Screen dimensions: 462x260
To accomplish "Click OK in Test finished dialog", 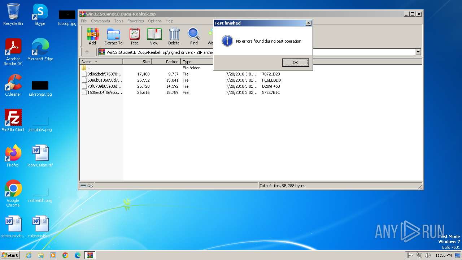I will [x=295, y=62].
